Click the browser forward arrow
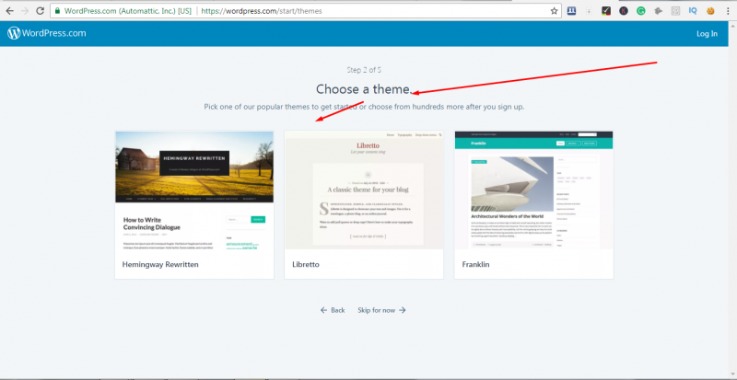Image resolution: width=737 pixels, height=380 pixels. [x=25, y=11]
